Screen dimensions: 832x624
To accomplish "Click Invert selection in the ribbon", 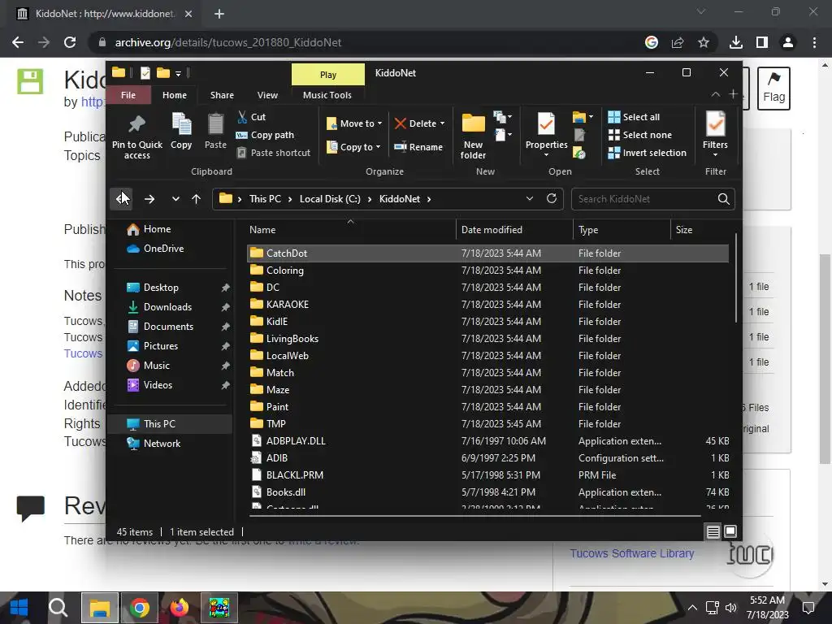I will [648, 153].
